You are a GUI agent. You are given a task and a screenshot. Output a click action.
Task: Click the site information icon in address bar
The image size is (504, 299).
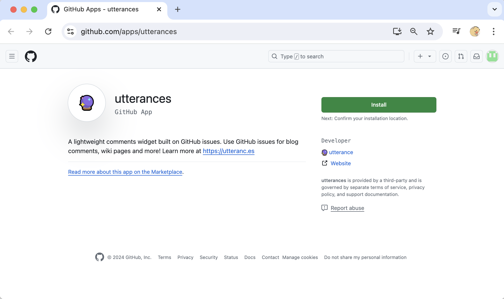tap(70, 32)
